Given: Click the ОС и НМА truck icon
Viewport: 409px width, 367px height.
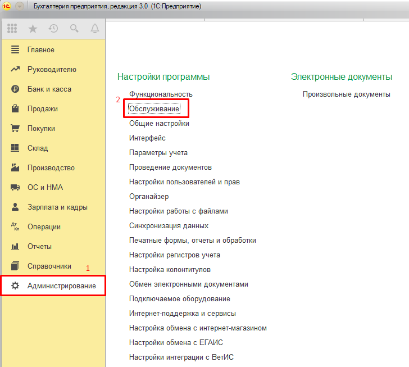Looking at the screenshot, I should coord(15,187).
